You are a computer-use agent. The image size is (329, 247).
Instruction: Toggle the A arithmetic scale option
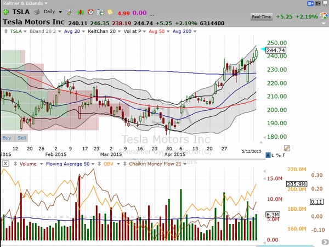pyautogui.click(x=268, y=155)
